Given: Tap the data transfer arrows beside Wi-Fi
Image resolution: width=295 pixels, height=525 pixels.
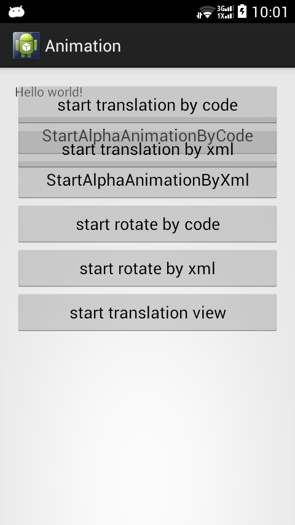Looking at the screenshot, I should pyautogui.click(x=200, y=15).
